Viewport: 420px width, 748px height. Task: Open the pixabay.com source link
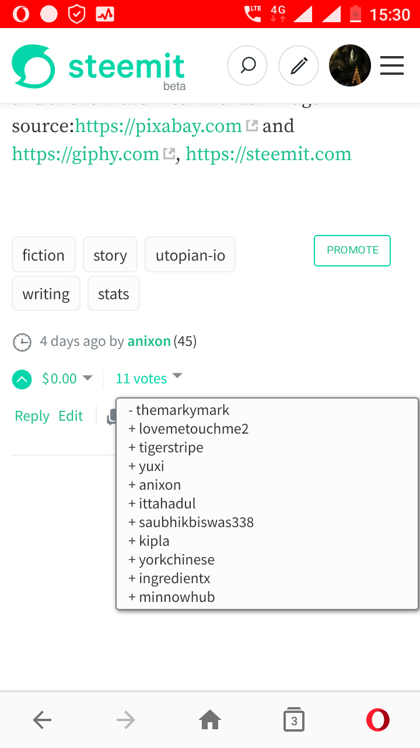(159, 126)
